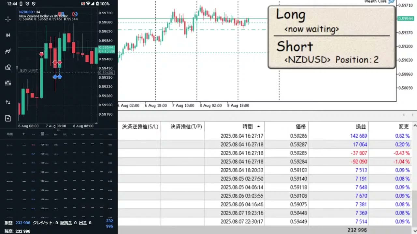The width and height of the screenshot is (417, 234).
Task: Open chart settings sliders icon
Action: coord(8,83)
